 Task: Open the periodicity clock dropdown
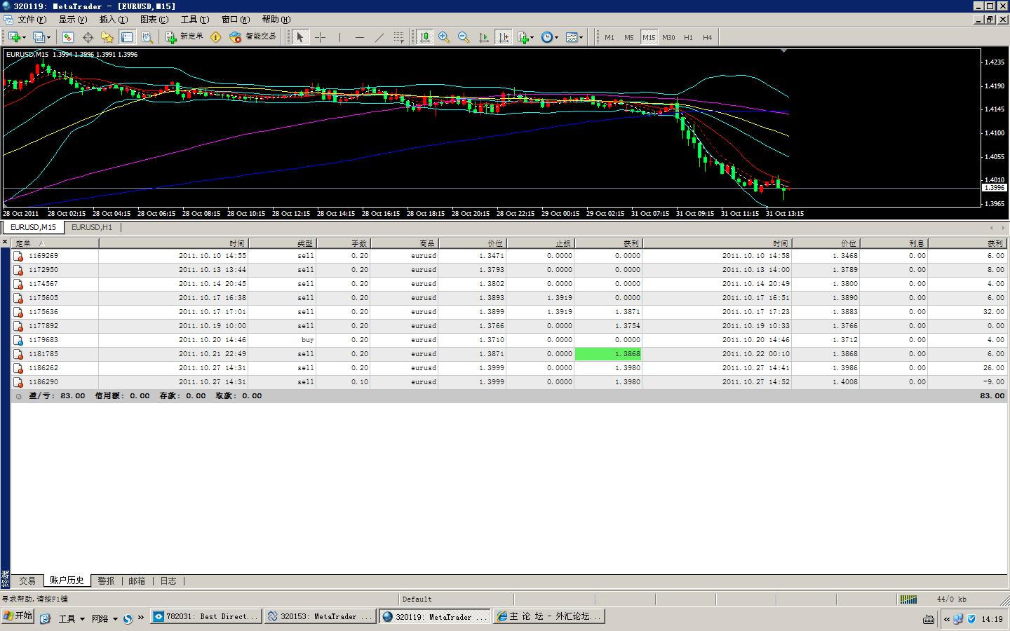[x=550, y=37]
